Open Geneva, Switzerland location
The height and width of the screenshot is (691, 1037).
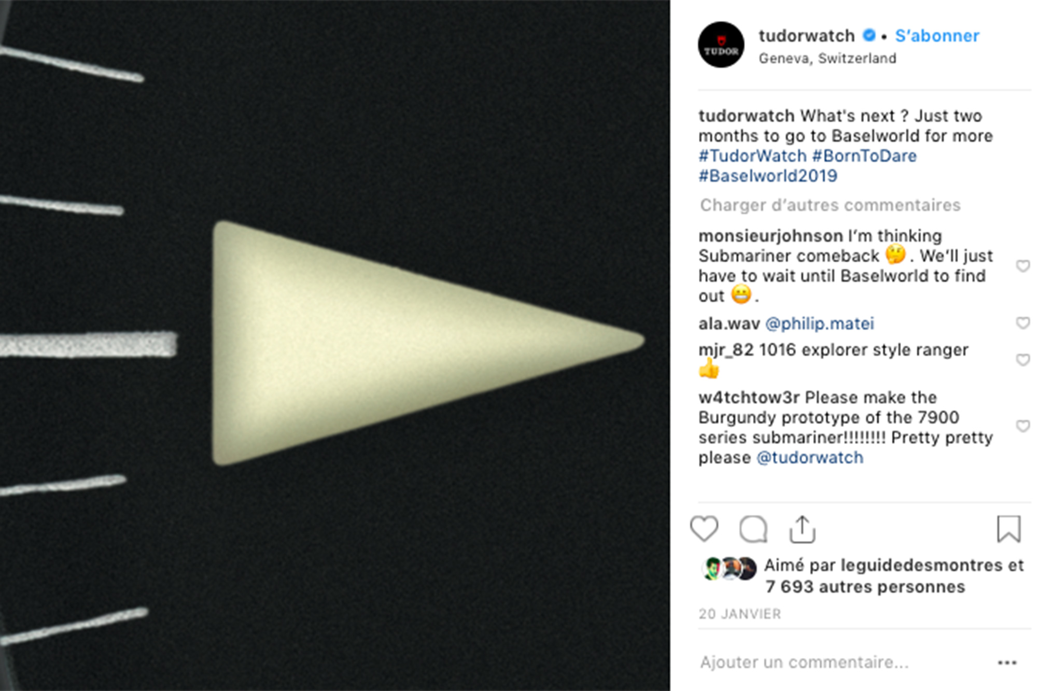point(828,59)
